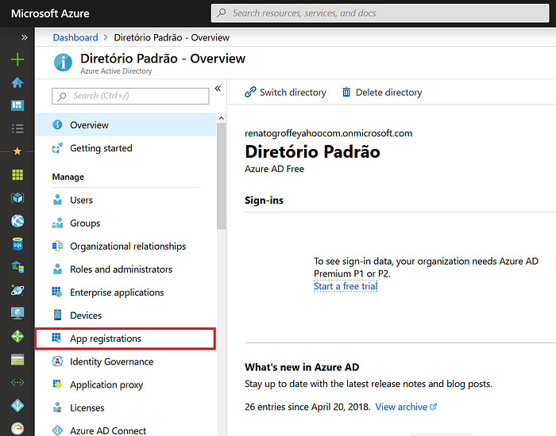Open Identity Governance
Image resolution: width=556 pixels, height=436 pixels.
coord(125,361)
